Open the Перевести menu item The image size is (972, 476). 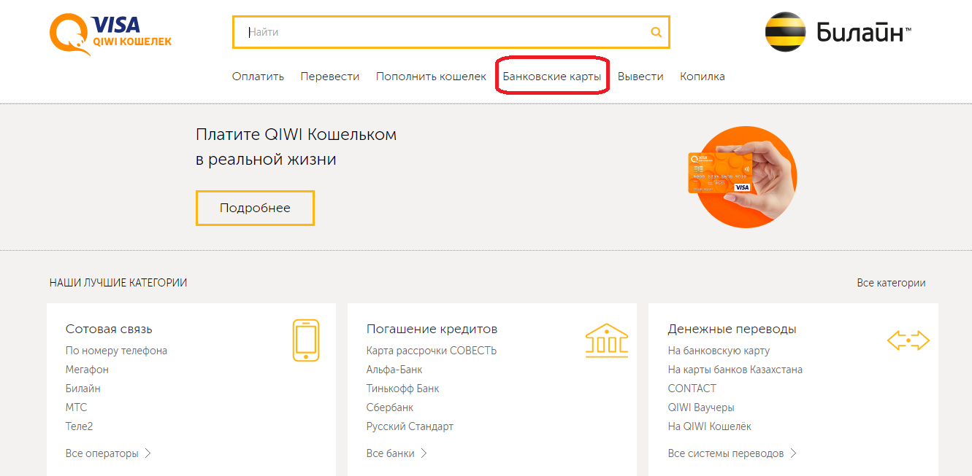pyautogui.click(x=330, y=77)
